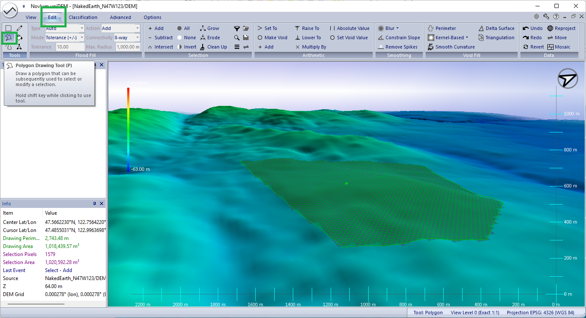Open the Advanced ribbon tab
Viewport: 586px width, 318px height.
point(120,17)
